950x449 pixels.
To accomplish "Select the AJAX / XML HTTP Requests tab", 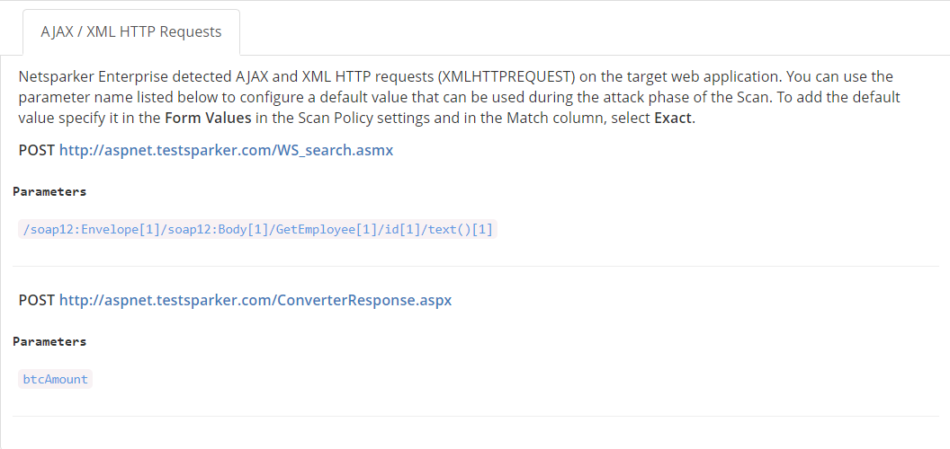I will click(x=131, y=31).
